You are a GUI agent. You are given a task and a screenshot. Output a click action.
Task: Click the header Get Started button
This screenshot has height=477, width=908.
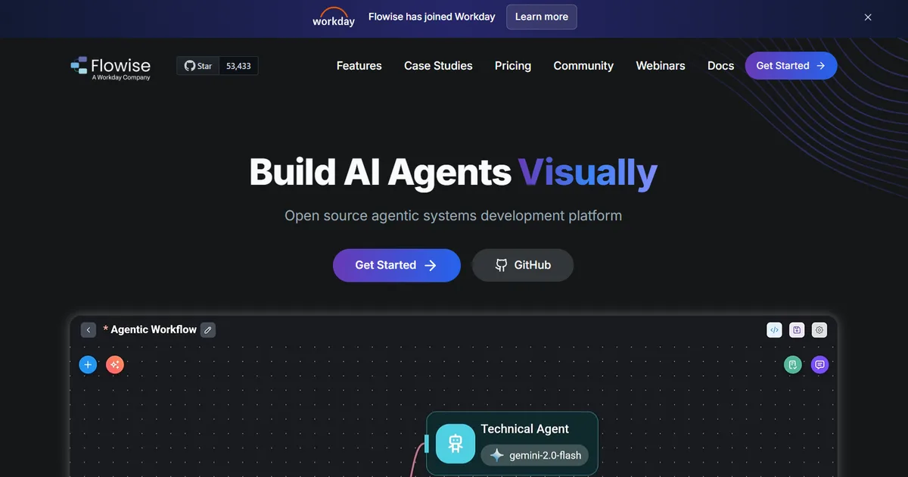click(791, 66)
